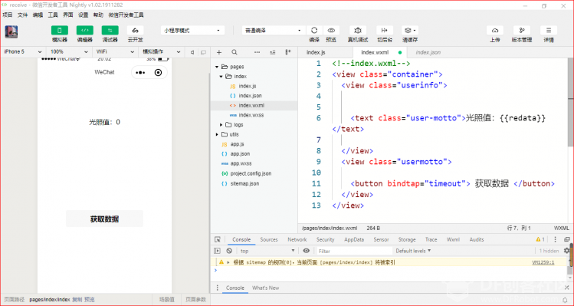This screenshot has width=574, height=306.
Task: Click the file search magnifier icon
Action: (x=235, y=52)
